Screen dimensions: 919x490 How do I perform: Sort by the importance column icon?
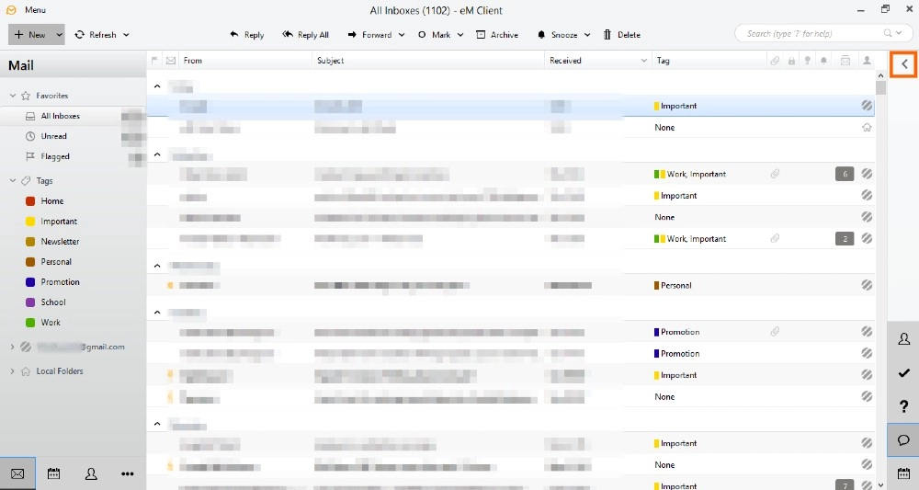[x=808, y=61]
